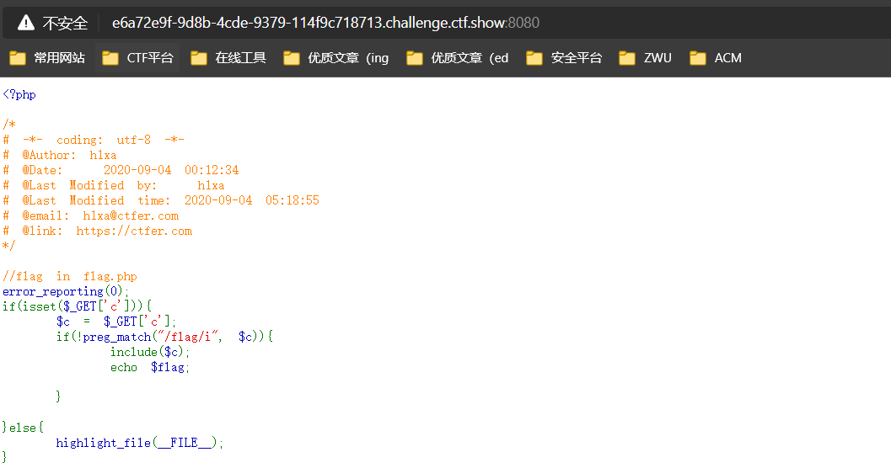Image resolution: width=891 pixels, height=468 pixels.
Task: Open the 安全平台 bookmark folder
Action: click(564, 58)
